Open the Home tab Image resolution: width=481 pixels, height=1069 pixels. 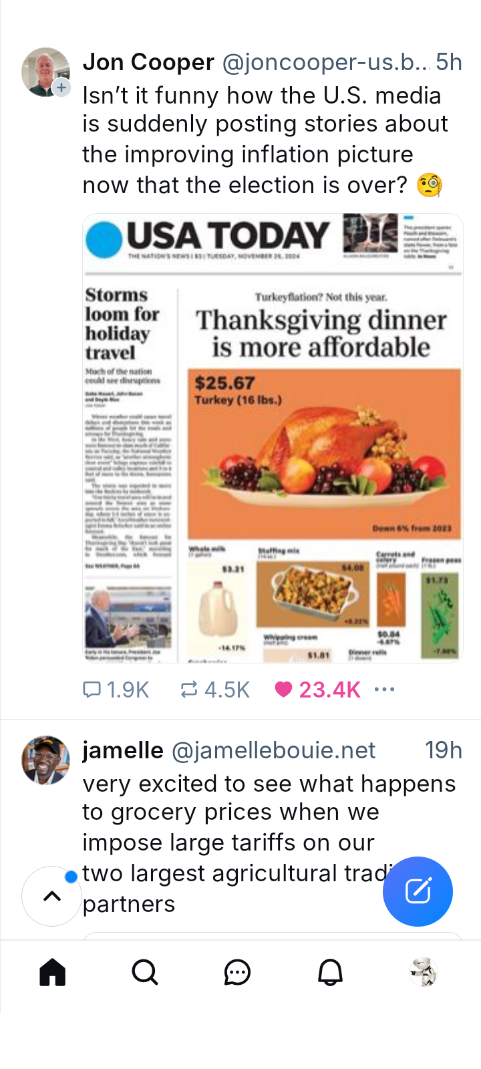[52, 972]
